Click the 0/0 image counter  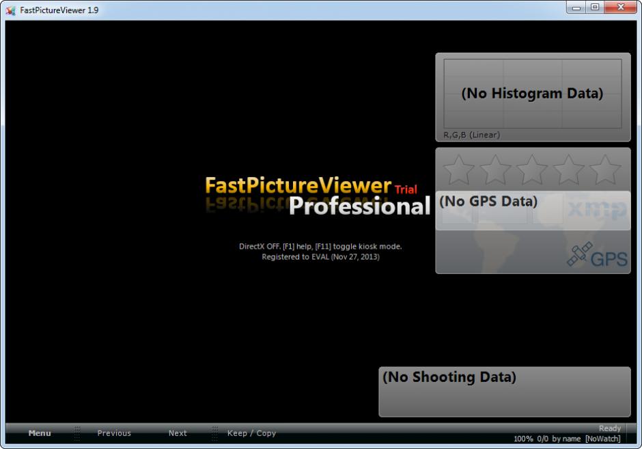click(x=542, y=439)
